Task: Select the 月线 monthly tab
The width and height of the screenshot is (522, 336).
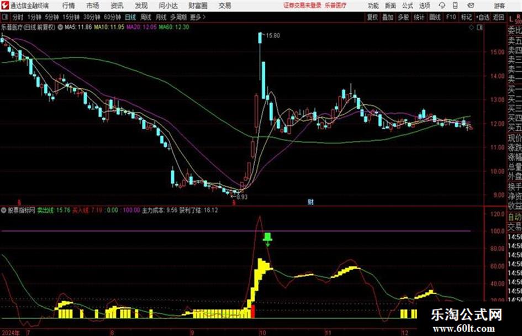Action: (x=161, y=17)
